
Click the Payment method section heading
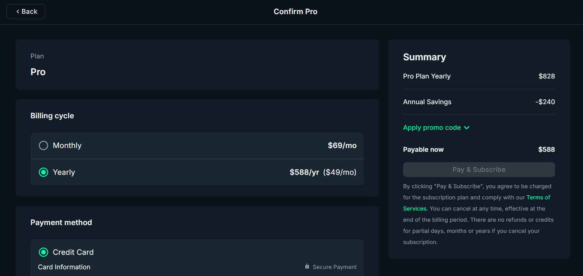tap(61, 222)
